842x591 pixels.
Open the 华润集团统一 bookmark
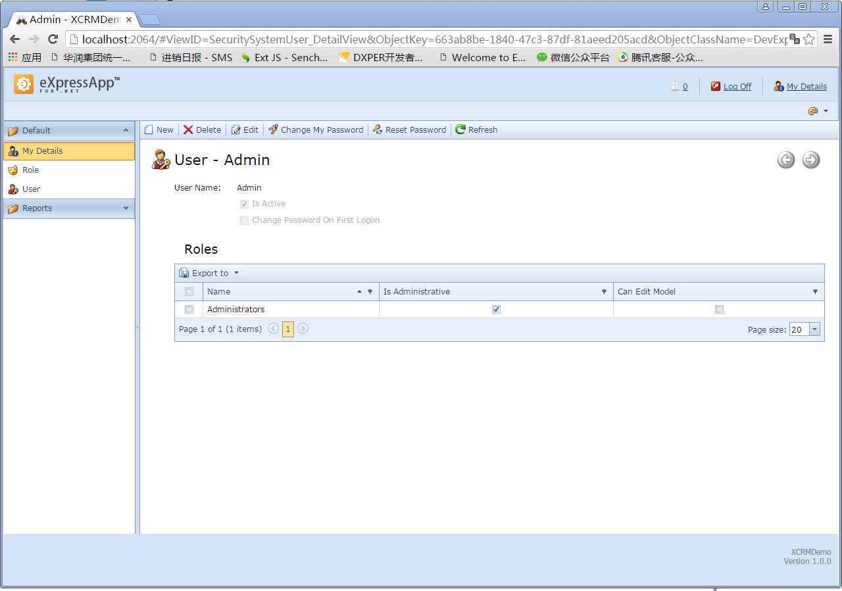point(91,57)
